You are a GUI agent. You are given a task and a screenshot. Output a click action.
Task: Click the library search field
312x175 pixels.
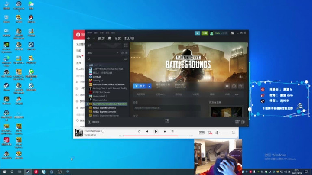point(105,59)
